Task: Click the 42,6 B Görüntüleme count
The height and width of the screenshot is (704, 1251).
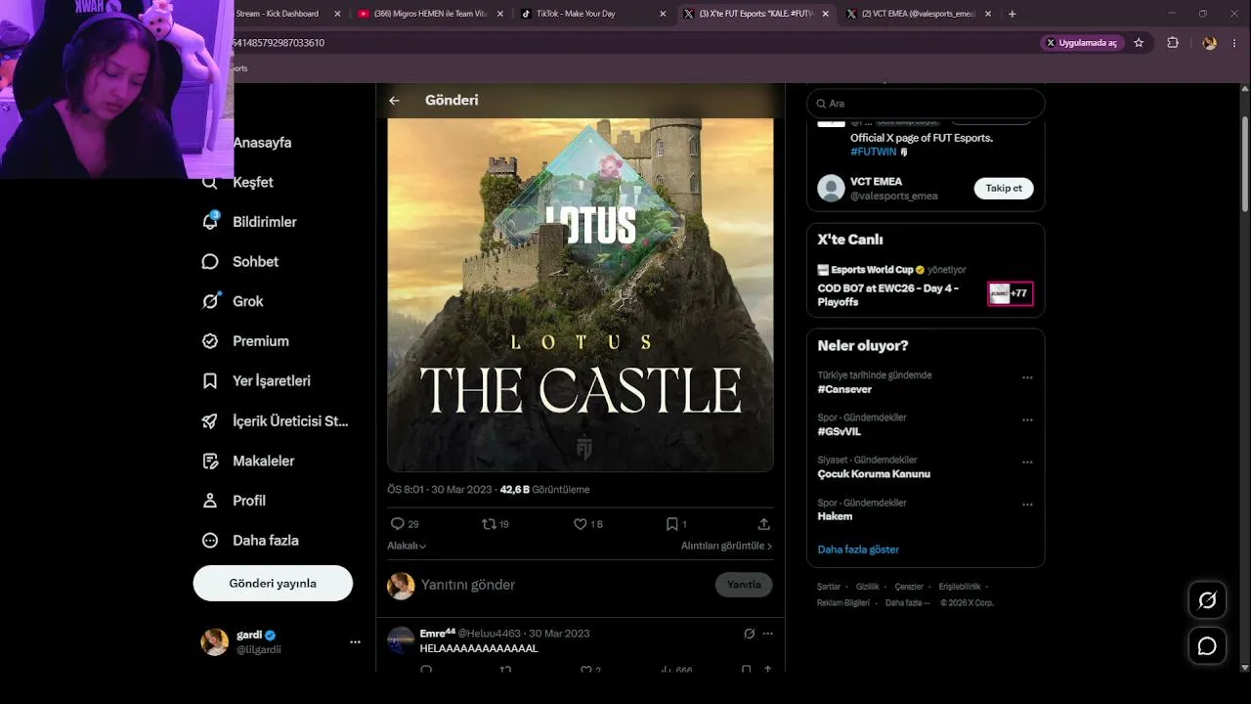Action: tap(544, 490)
